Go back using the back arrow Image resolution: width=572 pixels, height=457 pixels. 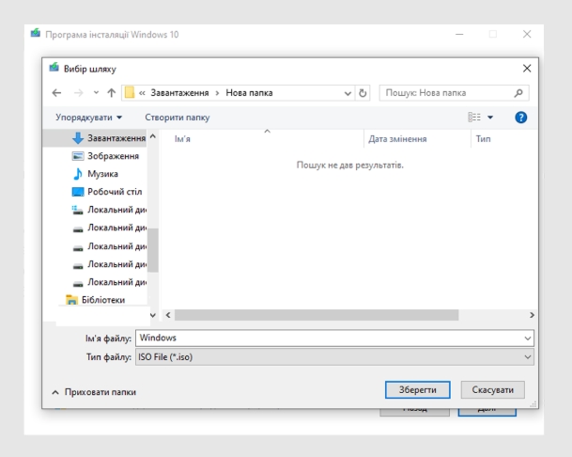click(56, 93)
